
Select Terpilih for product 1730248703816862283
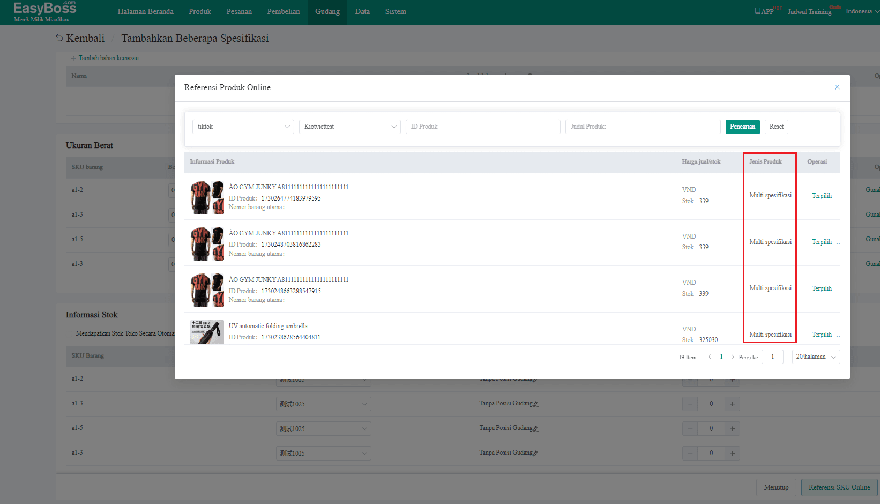822,242
